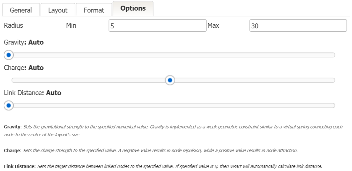Image resolution: width=352 pixels, height=171 pixels.
Task: Click the bold Gravity help description
Action: 12,127
